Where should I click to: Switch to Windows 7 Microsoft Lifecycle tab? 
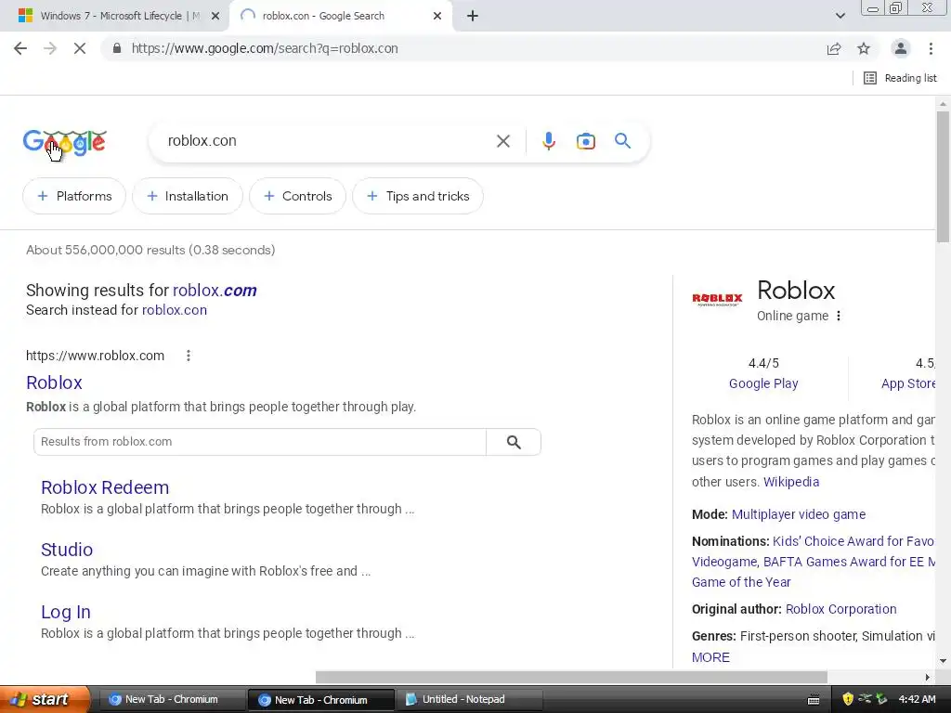pyautogui.click(x=114, y=16)
